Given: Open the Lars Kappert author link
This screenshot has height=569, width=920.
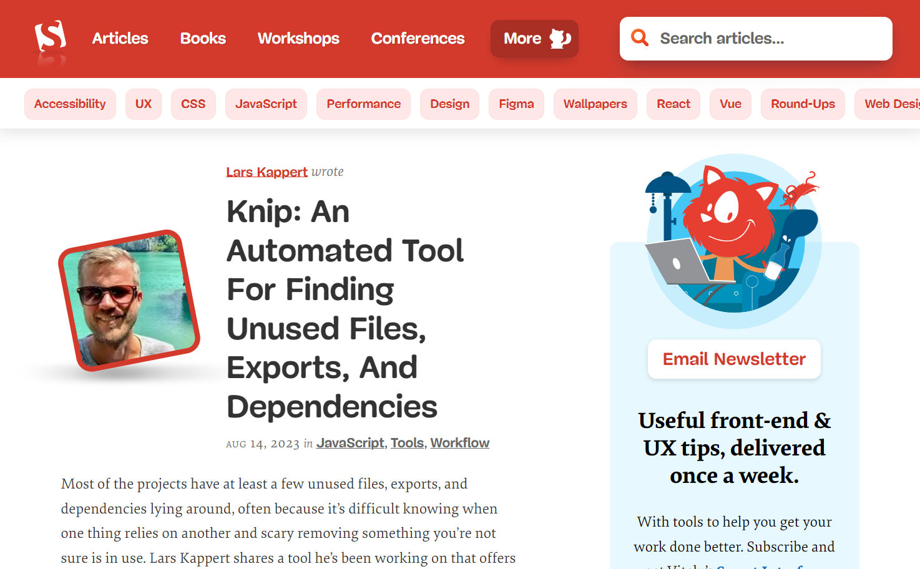Looking at the screenshot, I should pos(267,172).
